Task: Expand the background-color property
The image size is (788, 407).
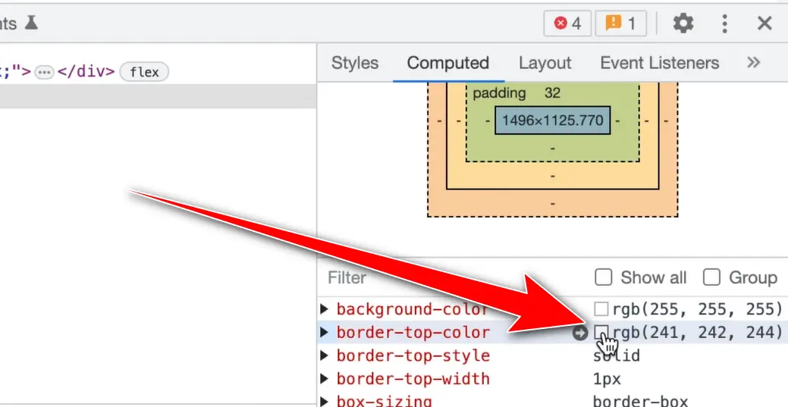Action: point(325,309)
